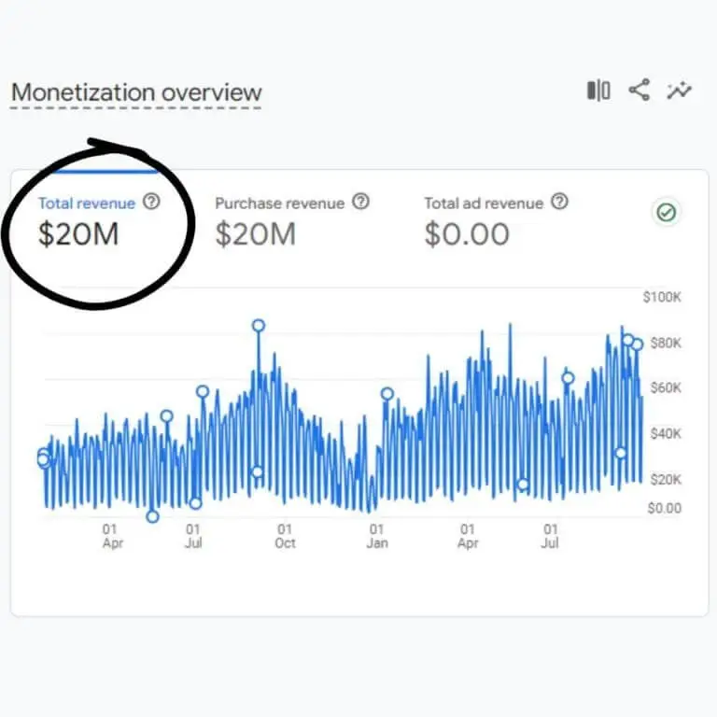Click help icon beside Purchase revenue
This screenshot has width=717, height=717.
(361, 202)
